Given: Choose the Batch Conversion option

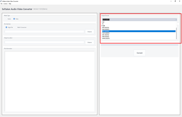Looking at the screenshot, I should (x=21, y=27).
